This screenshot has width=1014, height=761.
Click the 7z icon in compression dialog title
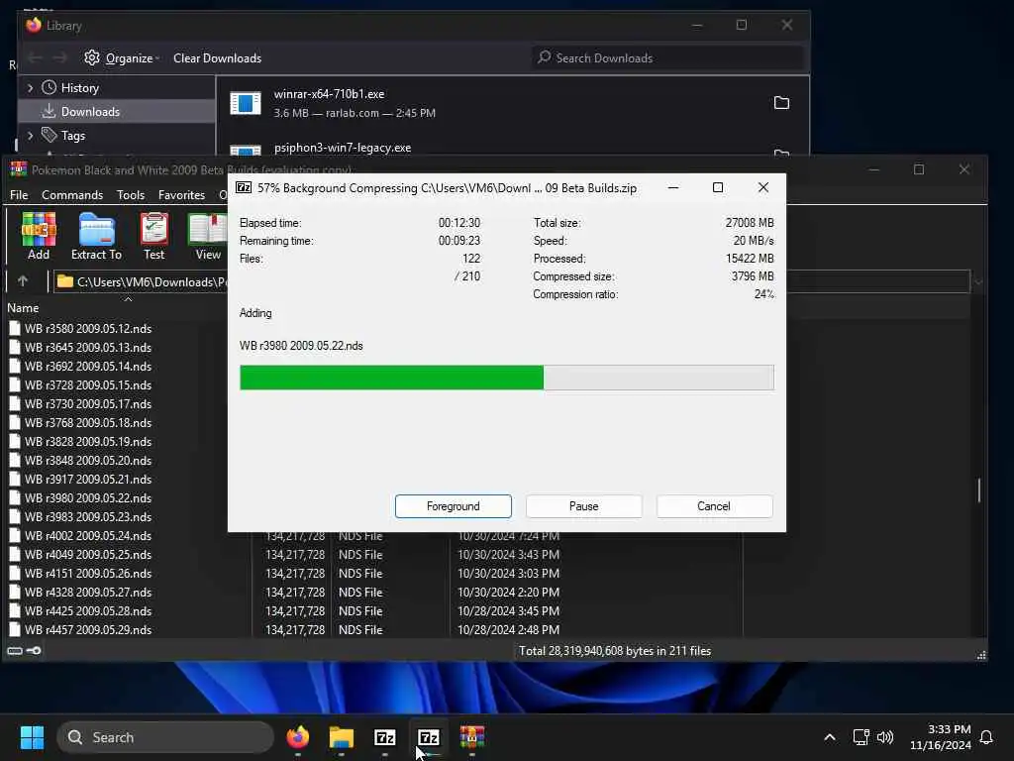click(x=244, y=187)
